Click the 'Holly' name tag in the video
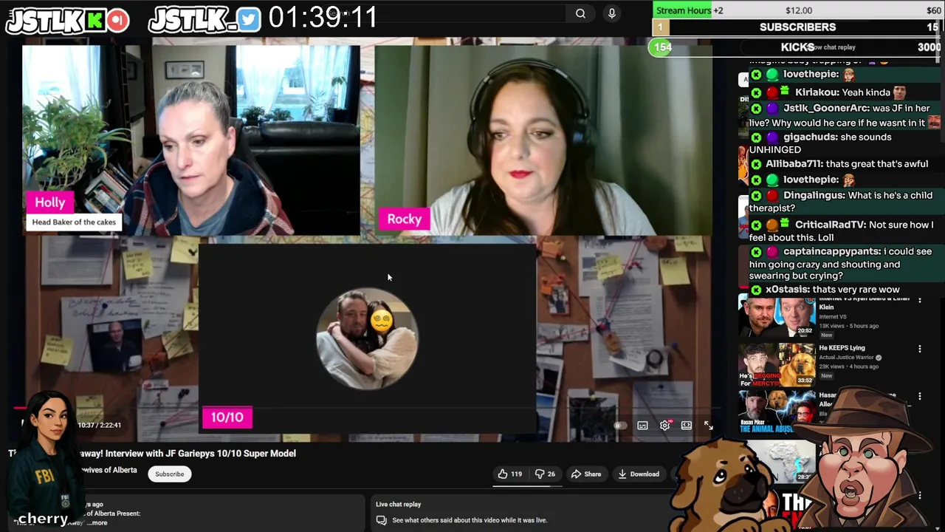Viewport: 945px width, 532px height. (50, 202)
